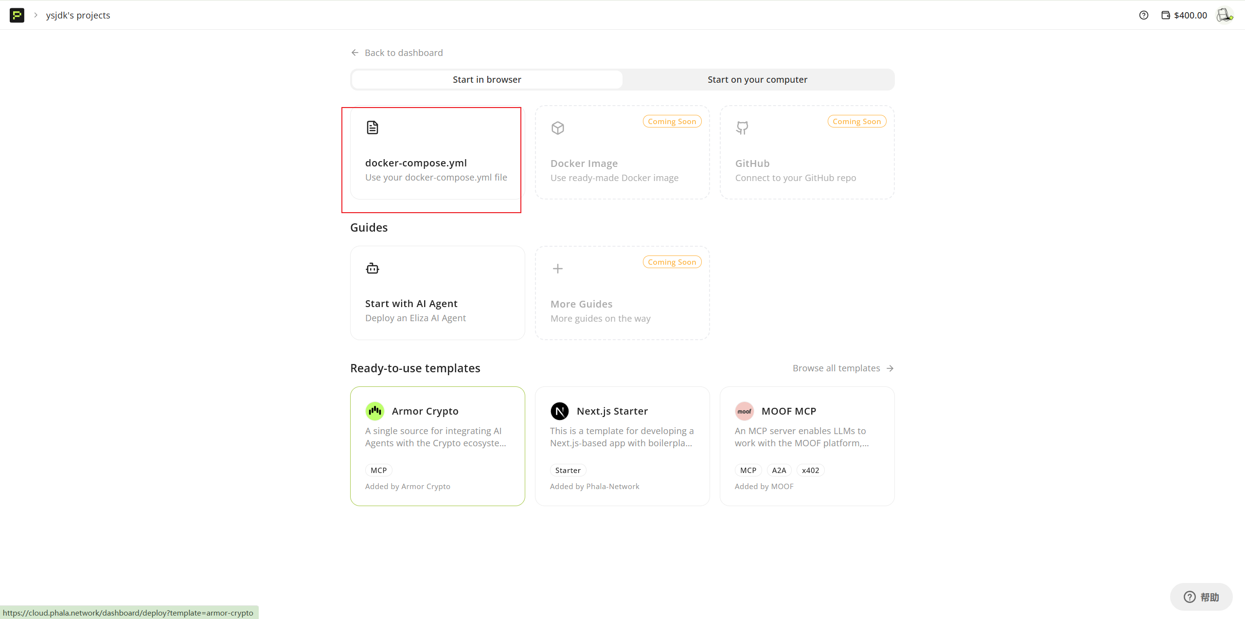The width and height of the screenshot is (1245, 619).
Task: Click the wallet balance icon
Action: [x=1166, y=15]
